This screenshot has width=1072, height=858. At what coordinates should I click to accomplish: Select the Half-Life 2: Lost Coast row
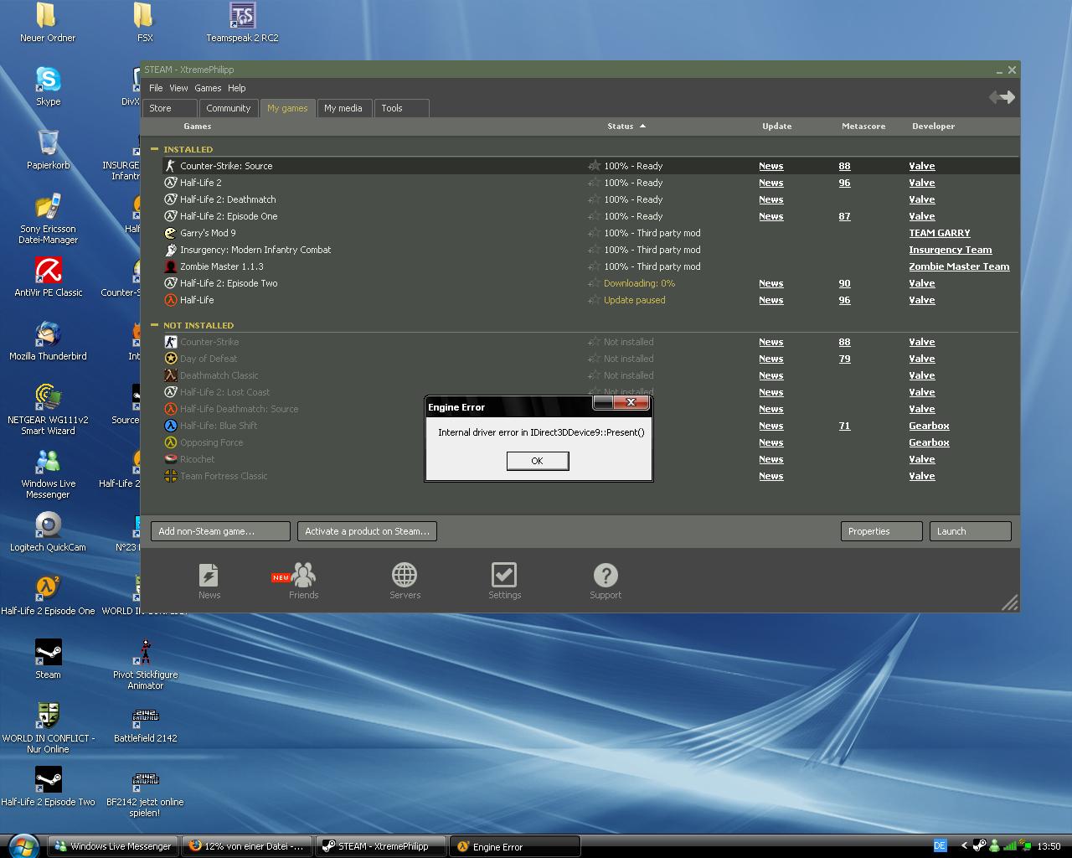click(x=590, y=392)
